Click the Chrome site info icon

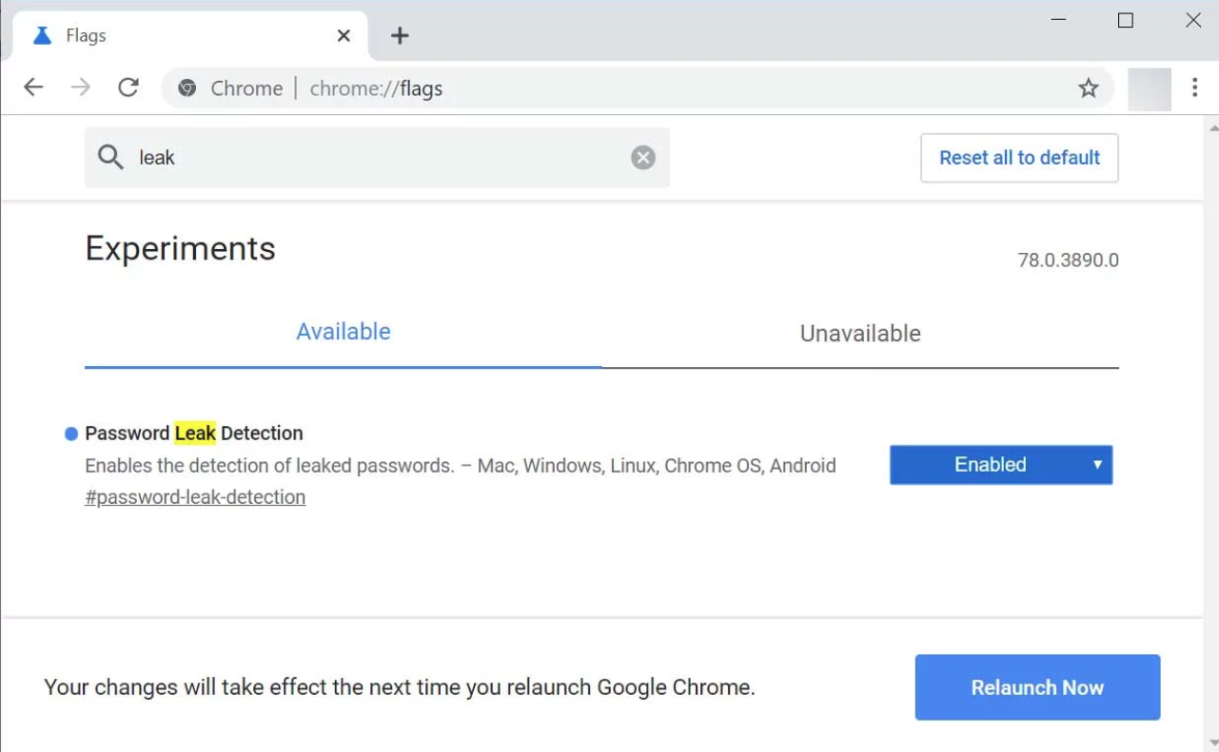point(187,88)
